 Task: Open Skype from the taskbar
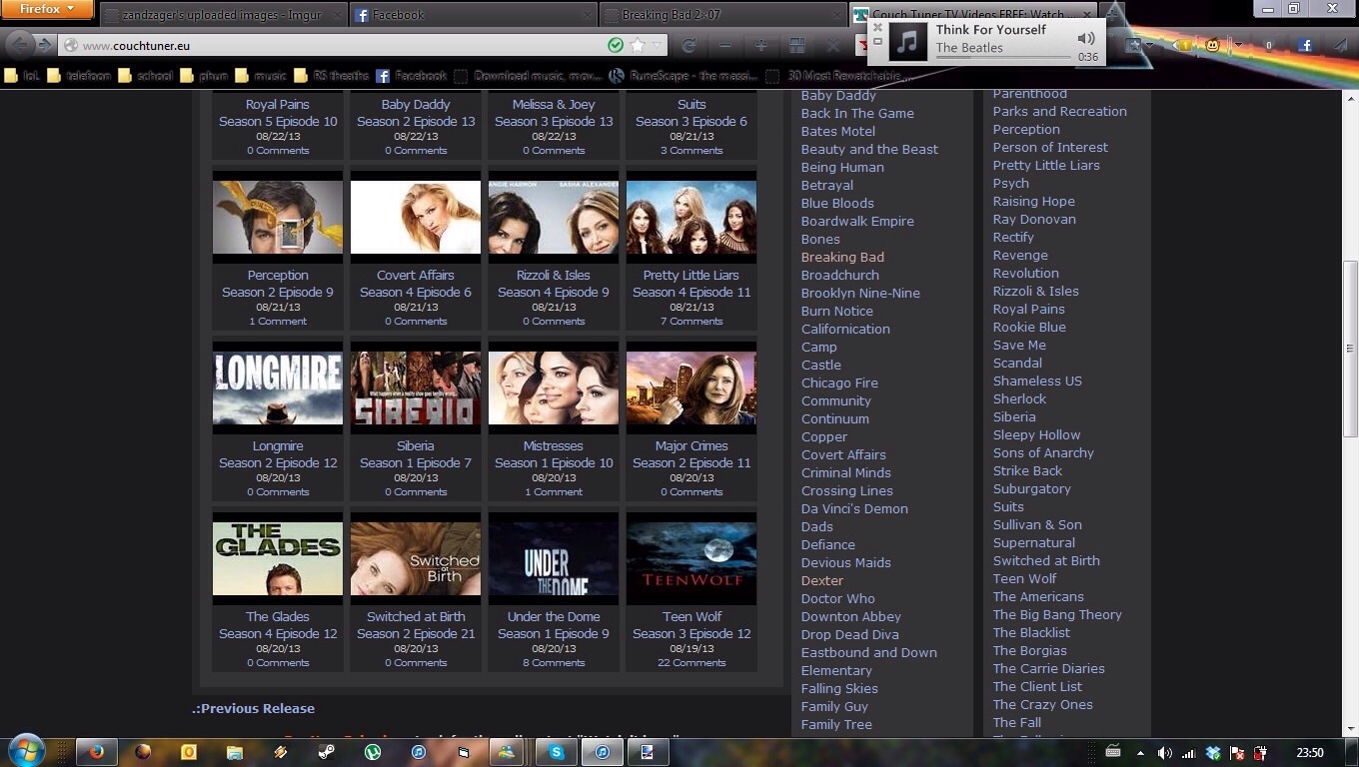pyautogui.click(x=556, y=752)
